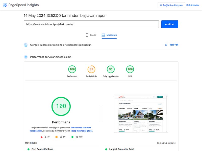Image resolution: width=202 pixels, height=151 pixels.
Task: Click the real users data icon
Action: click(26, 45)
